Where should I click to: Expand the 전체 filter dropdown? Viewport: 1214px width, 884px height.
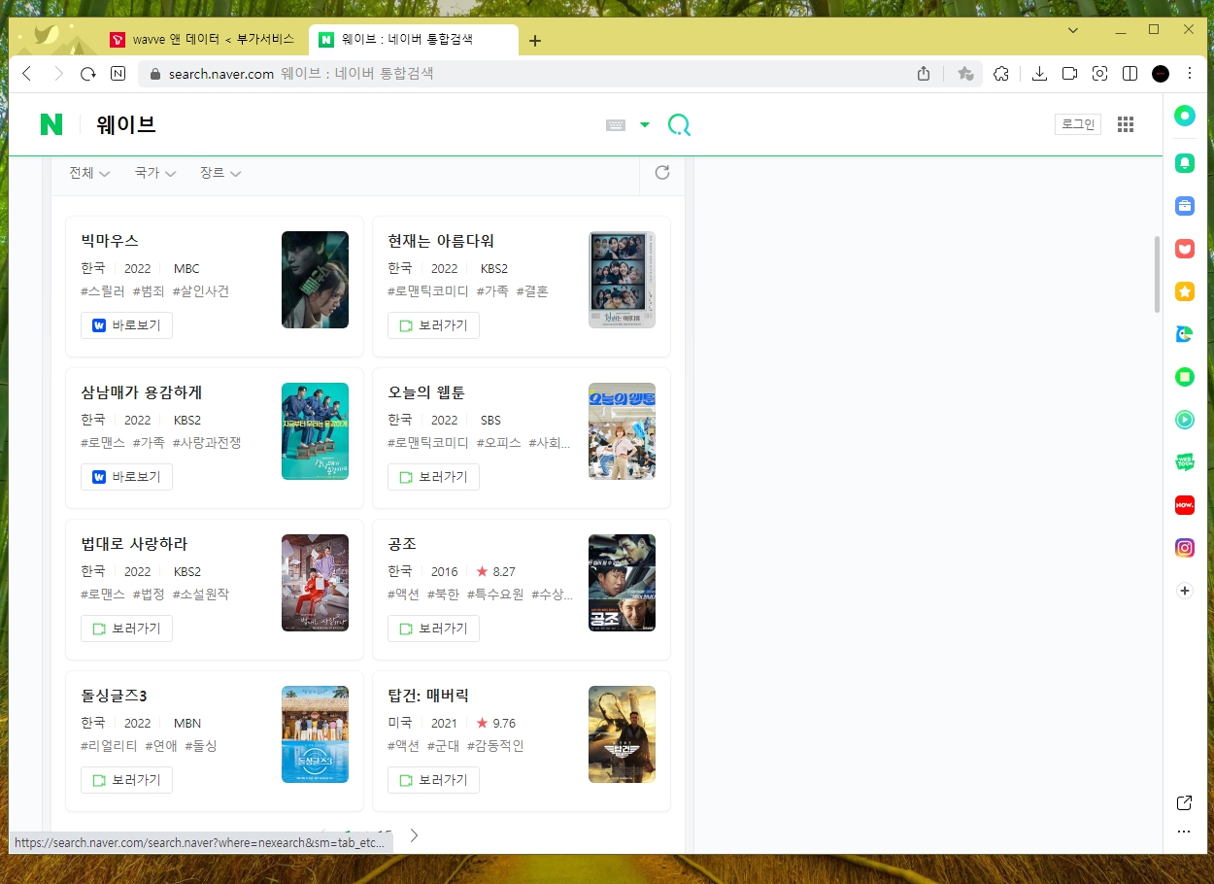(89, 173)
